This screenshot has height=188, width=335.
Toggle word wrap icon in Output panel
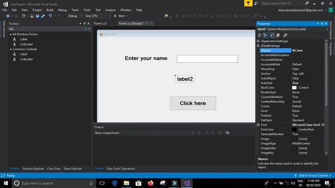[227, 133]
